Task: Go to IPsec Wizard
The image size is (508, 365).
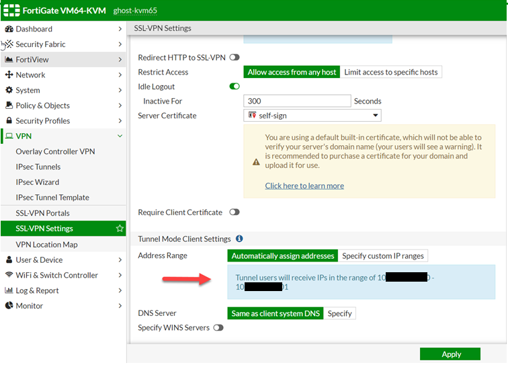Action: point(38,182)
